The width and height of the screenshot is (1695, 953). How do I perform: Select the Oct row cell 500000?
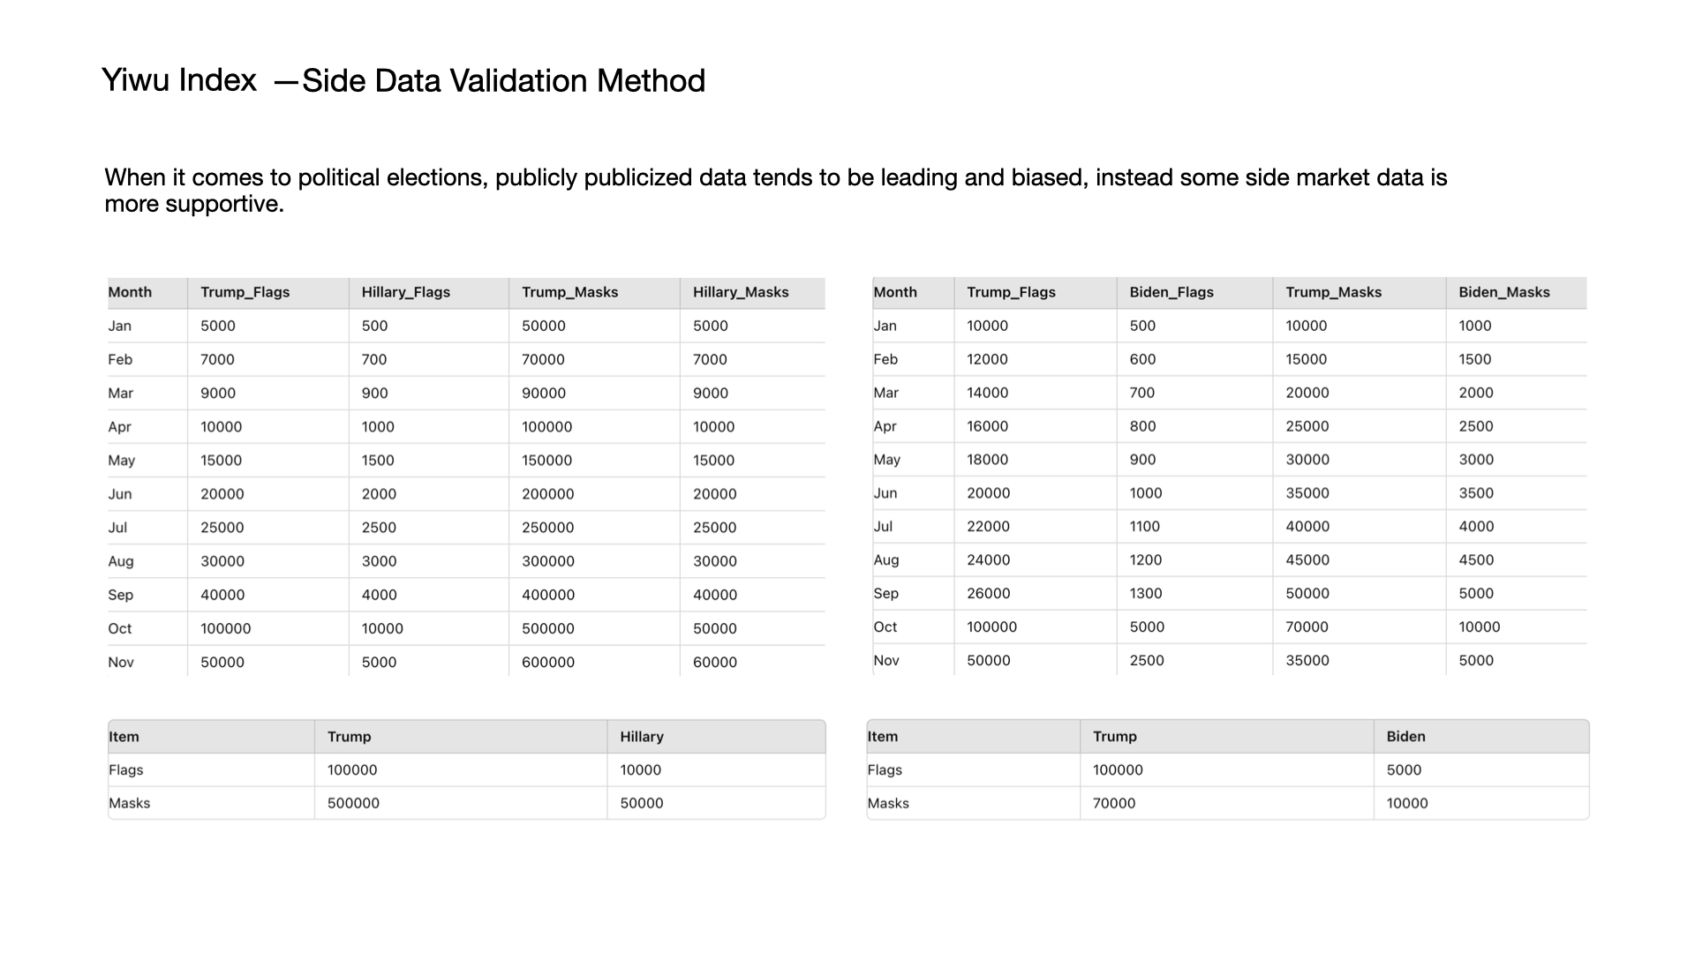click(548, 628)
